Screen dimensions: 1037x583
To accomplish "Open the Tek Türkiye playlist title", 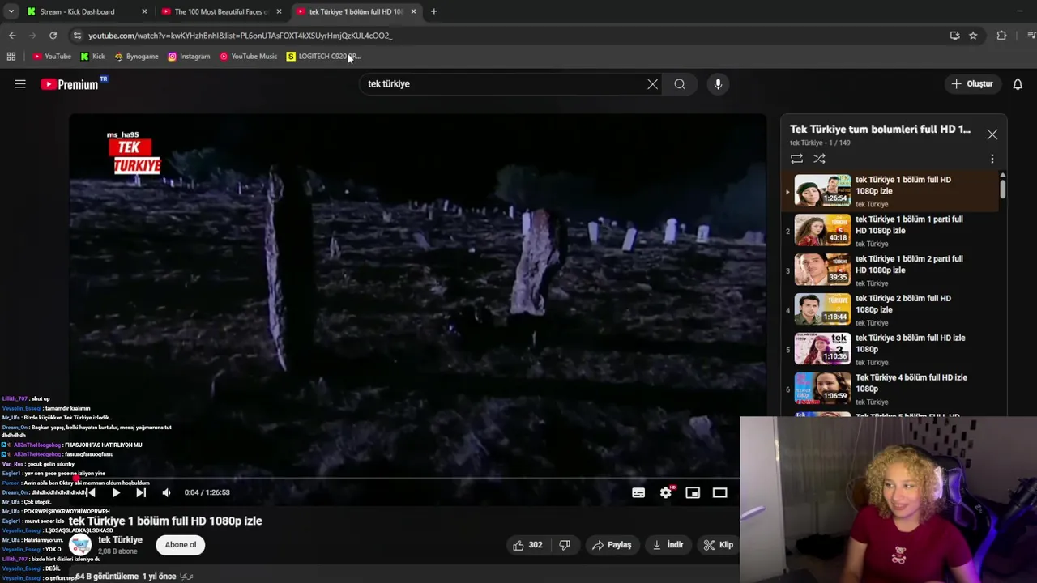I will (x=880, y=130).
